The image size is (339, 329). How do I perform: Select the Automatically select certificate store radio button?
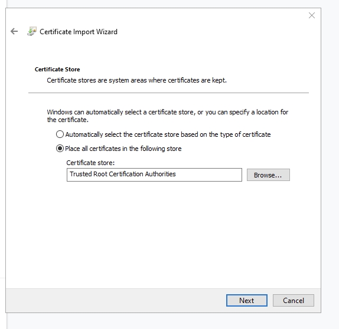click(x=60, y=134)
